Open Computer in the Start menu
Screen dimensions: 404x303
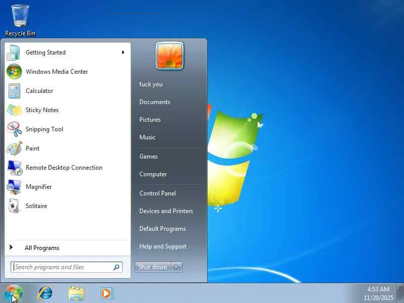pos(153,174)
